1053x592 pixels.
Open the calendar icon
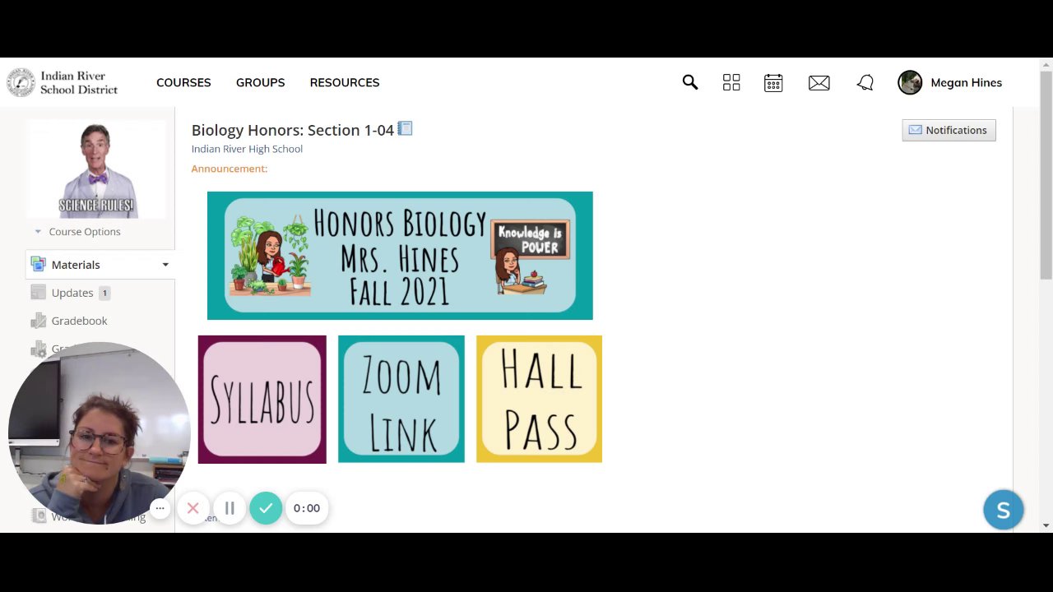pyautogui.click(x=773, y=82)
